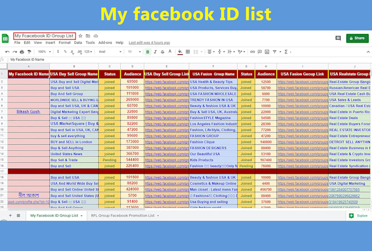The height and width of the screenshot is (251, 372).
Task: Open the Borders tool
Action: (x=188, y=52)
